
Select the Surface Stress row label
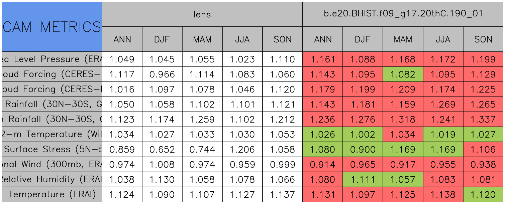[x=52, y=149]
